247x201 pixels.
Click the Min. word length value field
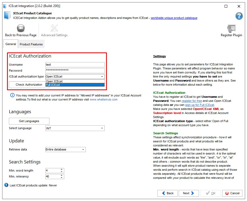[53, 170]
